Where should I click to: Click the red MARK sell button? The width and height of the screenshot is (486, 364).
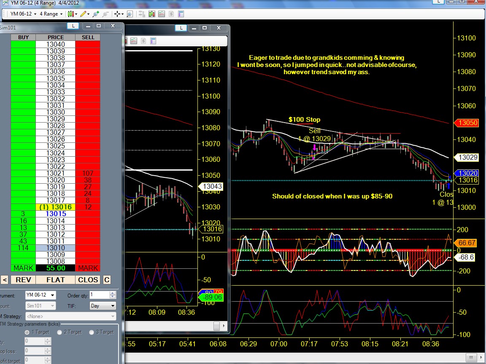[88, 268]
